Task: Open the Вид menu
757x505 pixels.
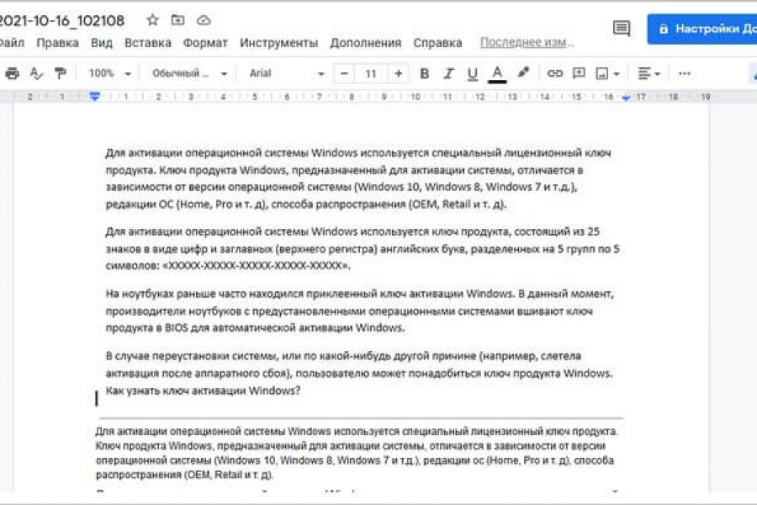Action: coord(102,43)
